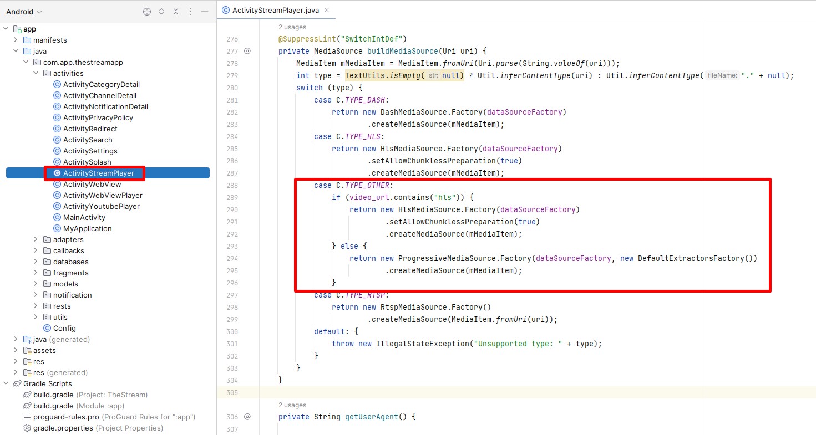
Task: Expand the res folder
Action: (16, 361)
